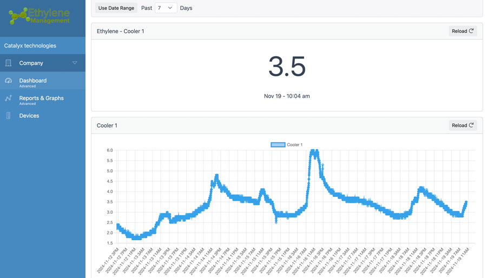Go to Devices page
The image size is (487, 278).
pos(43,116)
